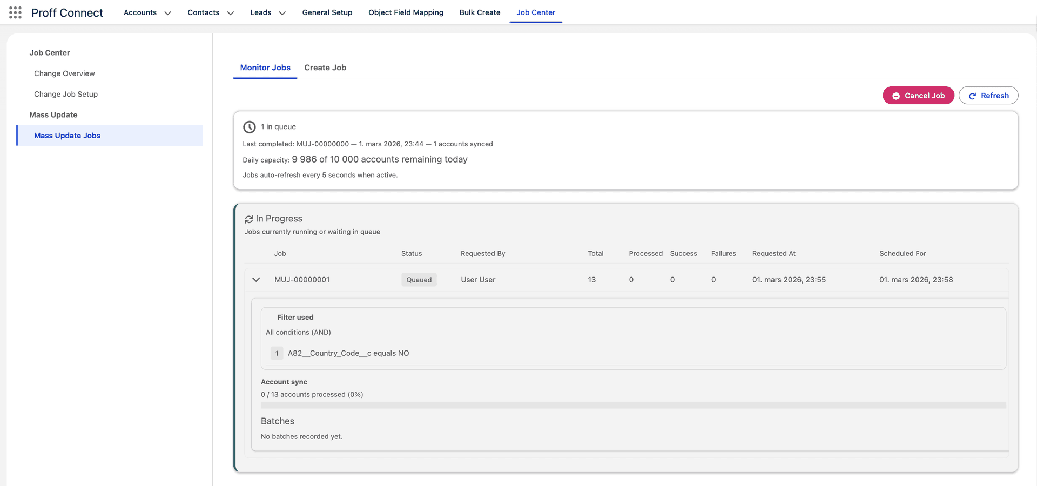Open the Leads dropdown
This screenshot has height=486, width=1037.
267,12
